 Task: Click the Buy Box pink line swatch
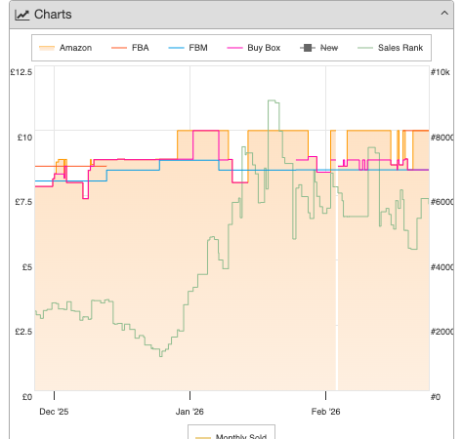click(234, 48)
